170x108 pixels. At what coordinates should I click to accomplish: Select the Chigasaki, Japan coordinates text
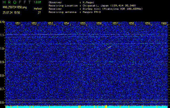109,6
